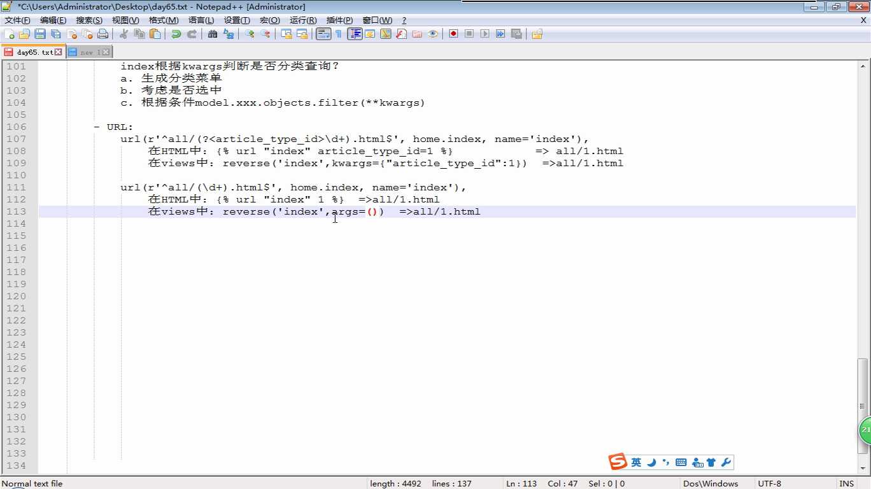
Task: Close the day65.txt tab
Action: click(x=59, y=52)
